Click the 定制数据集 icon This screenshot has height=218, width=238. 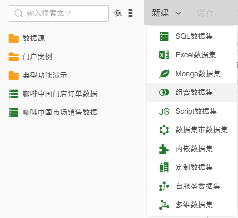pos(164,167)
